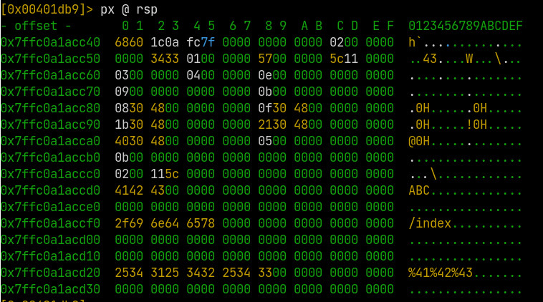Select address 0x7ffc0a1acc80
The image size is (543, 302).
[51, 108]
